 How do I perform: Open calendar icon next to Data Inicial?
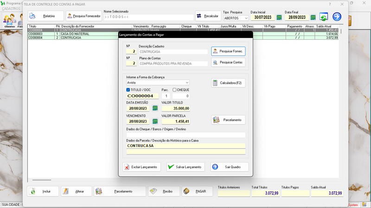[279, 18]
